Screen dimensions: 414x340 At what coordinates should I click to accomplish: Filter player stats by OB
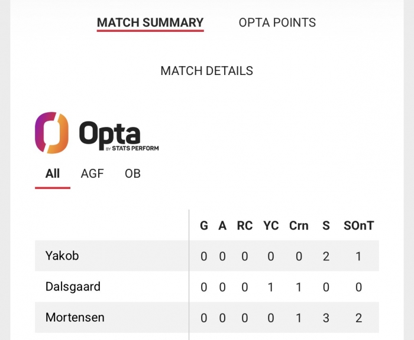coord(132,174)
